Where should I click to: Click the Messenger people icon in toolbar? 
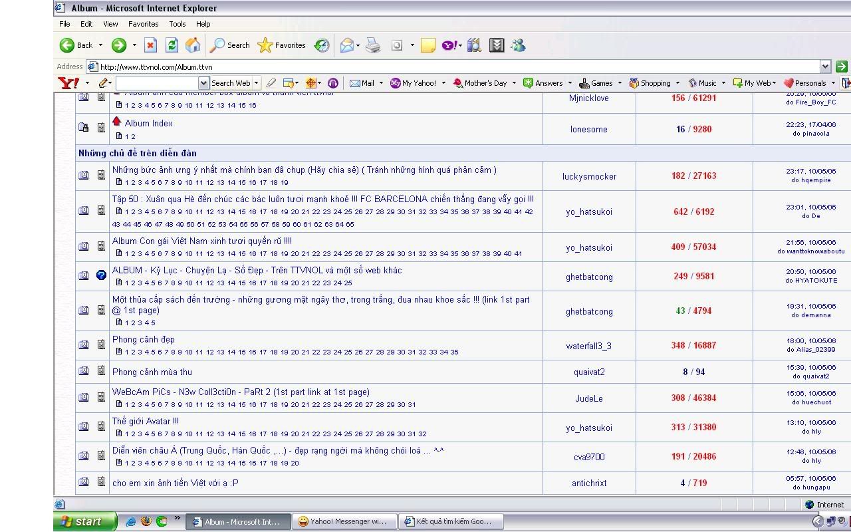click(x=519, y=45)
